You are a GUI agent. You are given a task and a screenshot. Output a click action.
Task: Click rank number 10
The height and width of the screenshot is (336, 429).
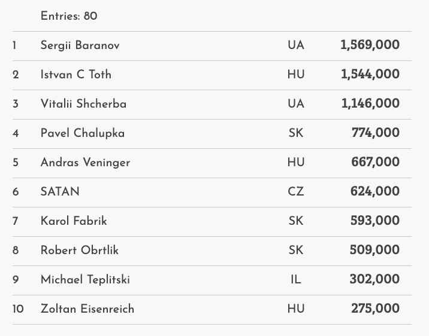pos(18,309)
